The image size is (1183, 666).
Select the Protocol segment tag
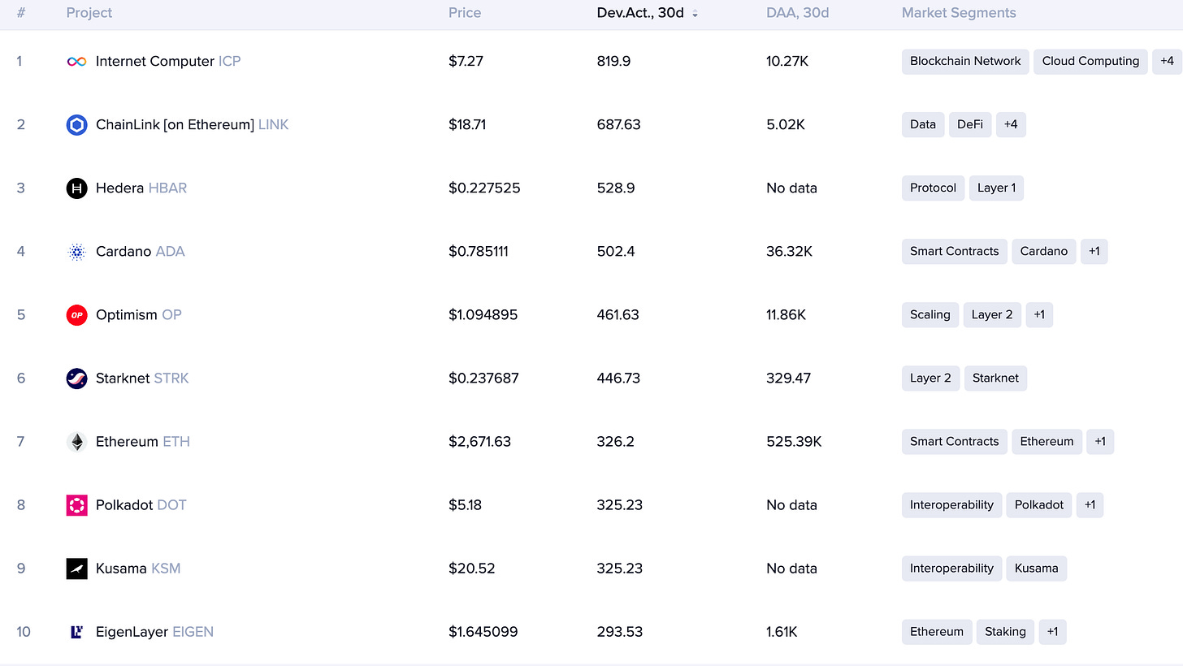point(933,188)
